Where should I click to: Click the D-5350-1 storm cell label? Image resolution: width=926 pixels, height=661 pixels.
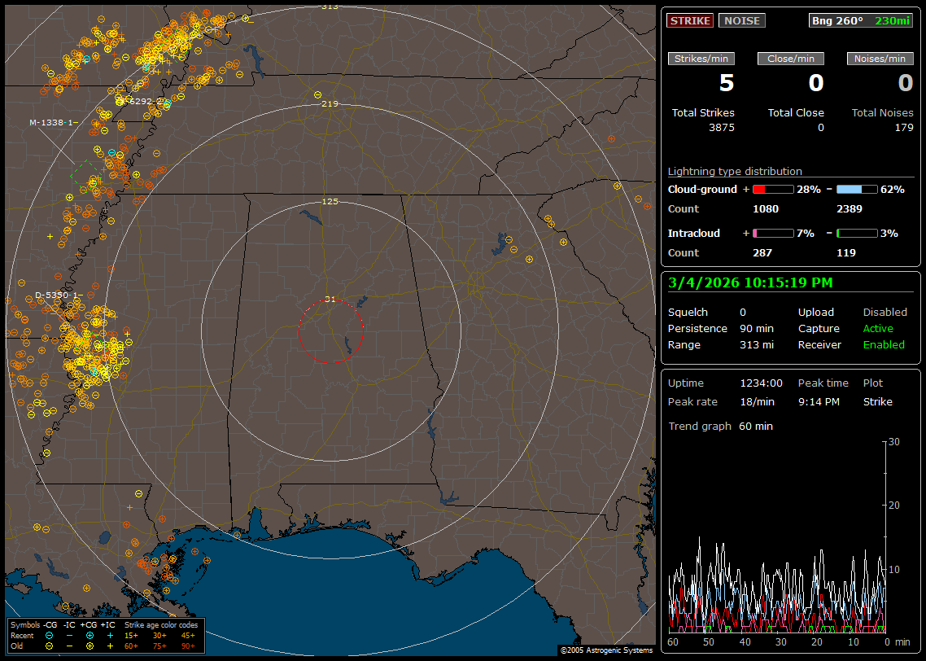point(56,295)
